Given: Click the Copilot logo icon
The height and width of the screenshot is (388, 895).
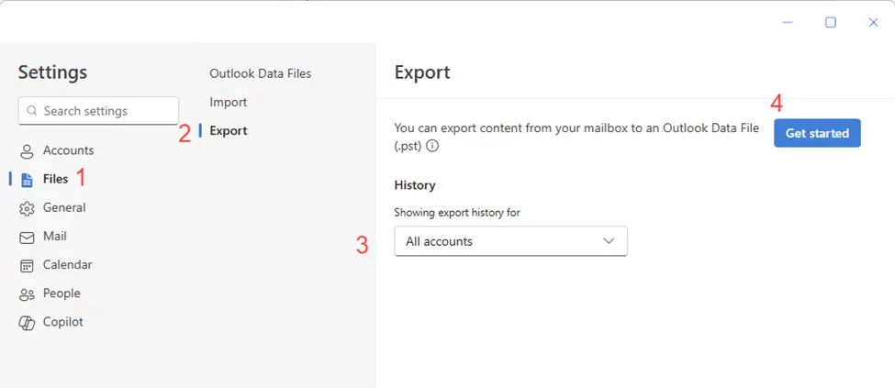Looking at the screenshot, I should tap(27, 322).
